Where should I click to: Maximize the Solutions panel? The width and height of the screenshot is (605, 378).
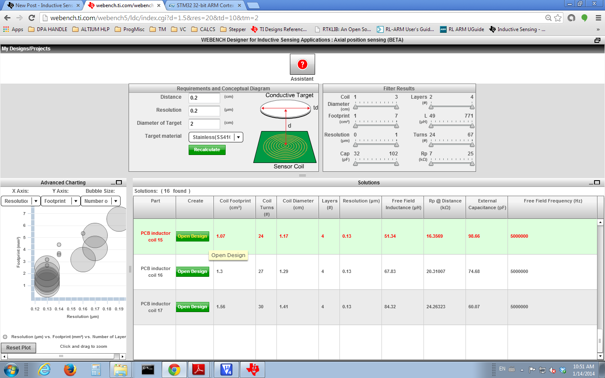[x=597, y=182]
